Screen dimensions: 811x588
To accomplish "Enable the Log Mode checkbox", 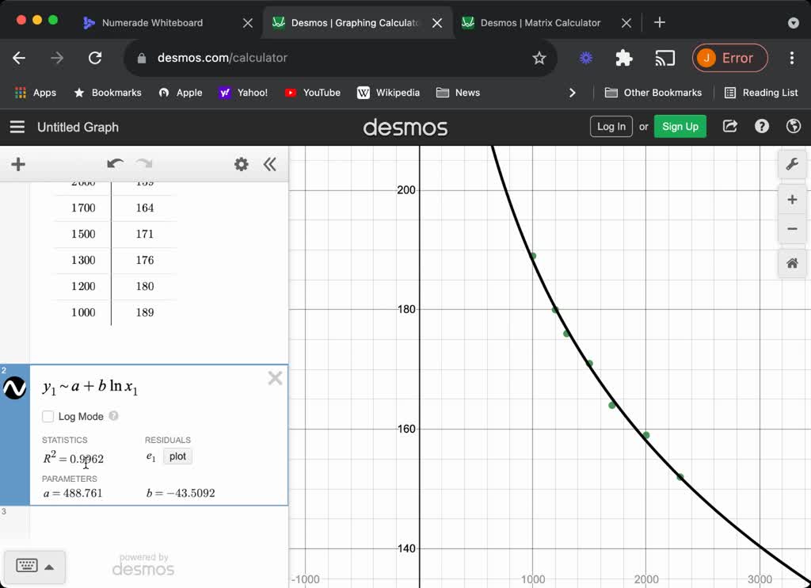I will tap(48, 416).
